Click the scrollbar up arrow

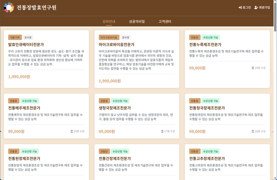275,1
